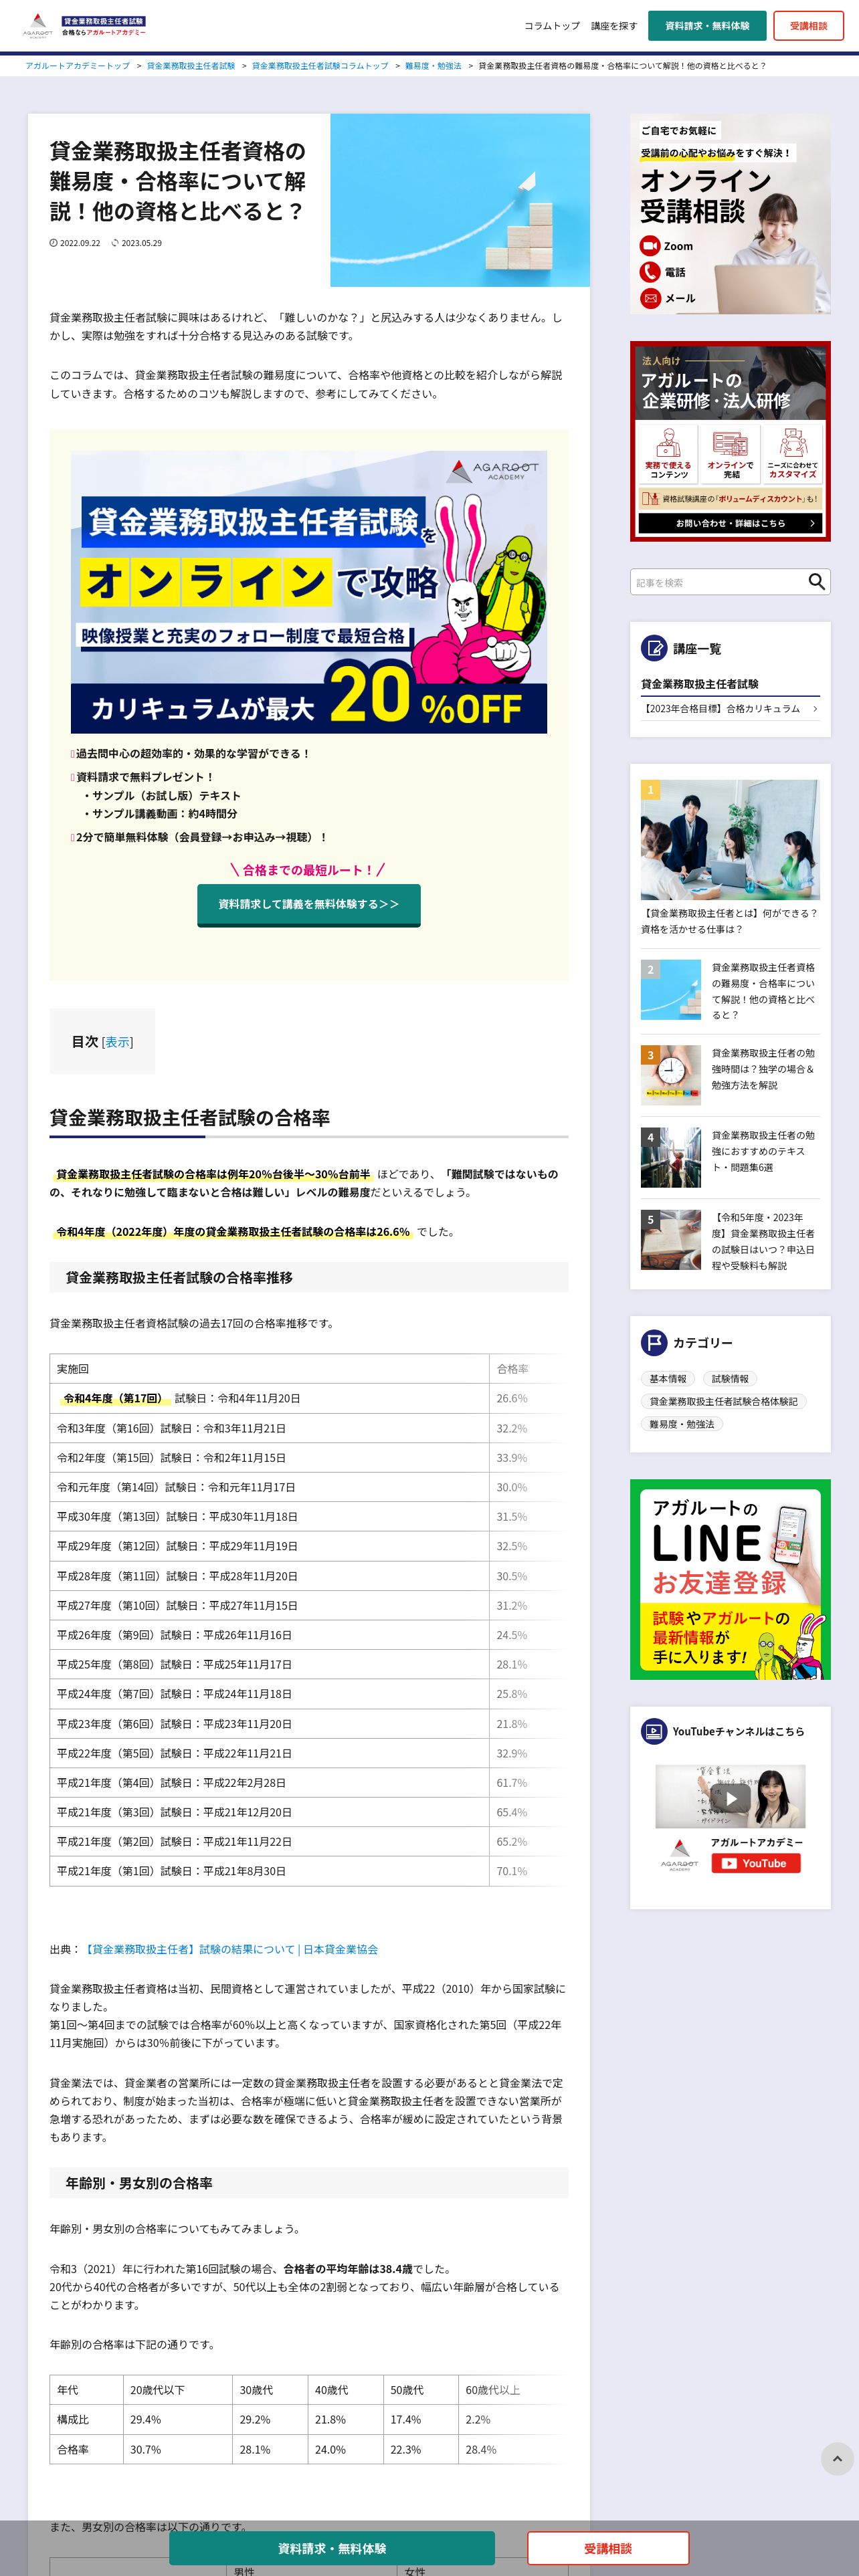859x2576 pixels.
Task: Select the 試験情報 category tag
Action: click(730, 1379)
